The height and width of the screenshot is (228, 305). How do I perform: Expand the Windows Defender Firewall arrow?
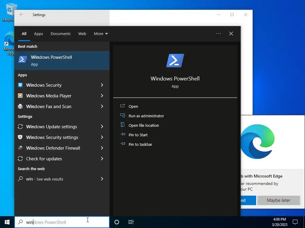(x=102, y=148)
